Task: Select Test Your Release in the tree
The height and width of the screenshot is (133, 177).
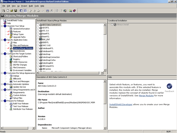Action: [21, 106]
